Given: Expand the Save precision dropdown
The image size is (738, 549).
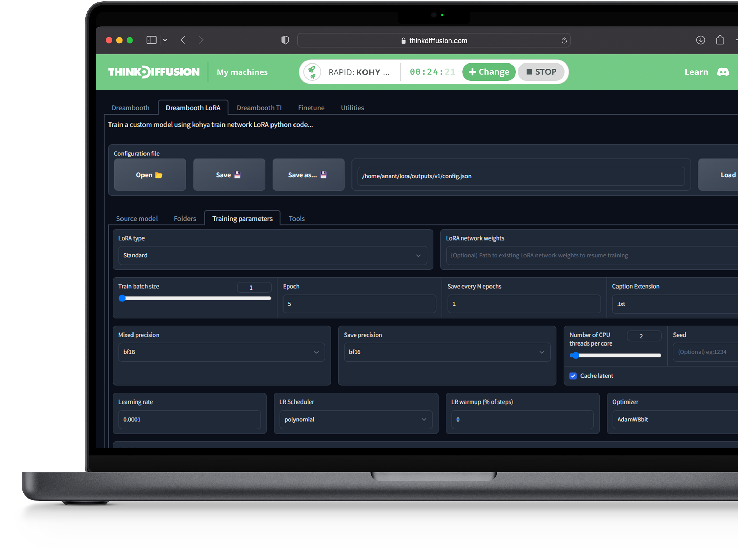Looking at the screenshot, I should click(x=447, y=352).
